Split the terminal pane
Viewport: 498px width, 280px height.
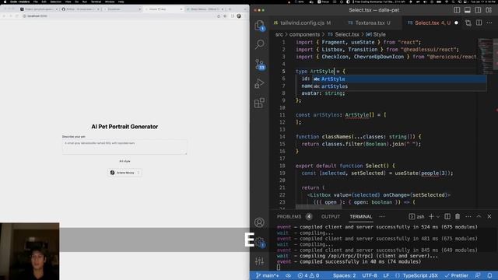(x=447, y=216)
